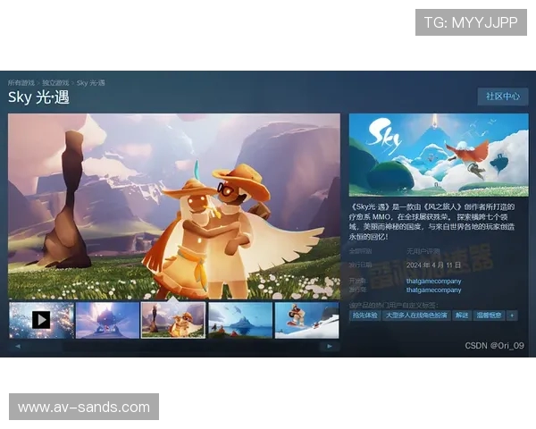Play the trailer video thumbnail
The height and width of the screenshot is (429, 536).
(x=41, y=319)
